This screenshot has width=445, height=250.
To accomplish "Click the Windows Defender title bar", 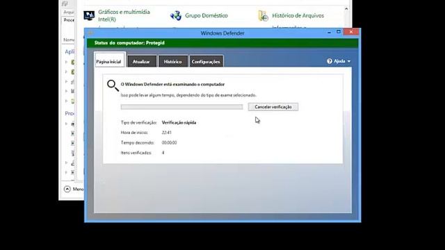I will click(x=222, y=33).
